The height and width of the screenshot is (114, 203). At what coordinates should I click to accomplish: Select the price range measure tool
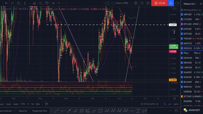pyautogui.click(x=138, y=111)
